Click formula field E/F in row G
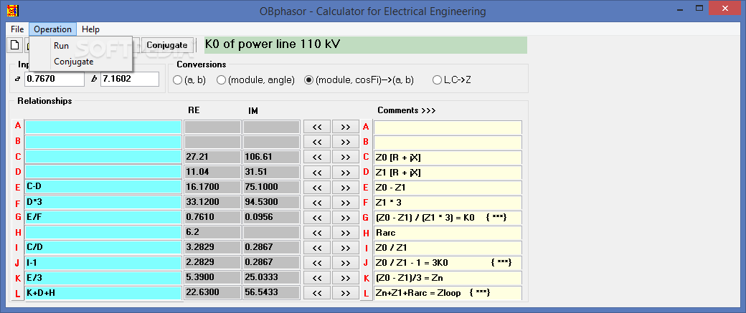The width and height of the screenshot is (746, 313). [x=103, y=218]
